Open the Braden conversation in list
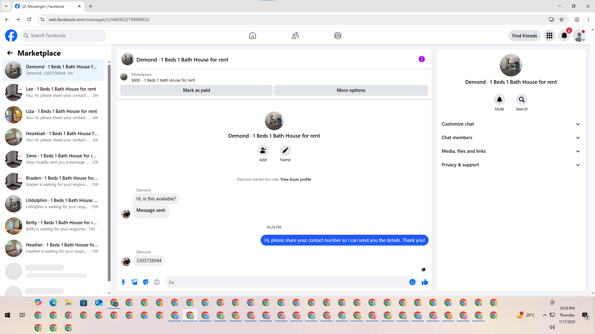 [x=53, y=182]
